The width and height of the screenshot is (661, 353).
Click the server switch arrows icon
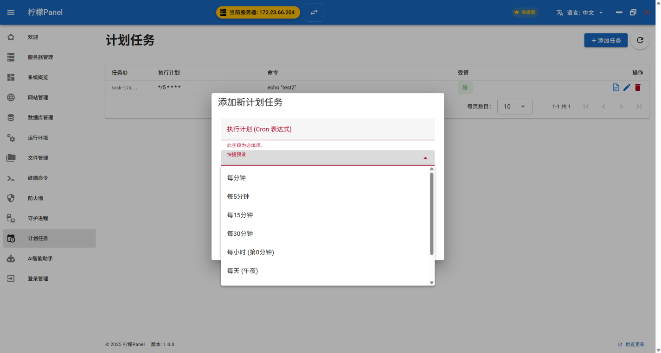coord(314,13)
